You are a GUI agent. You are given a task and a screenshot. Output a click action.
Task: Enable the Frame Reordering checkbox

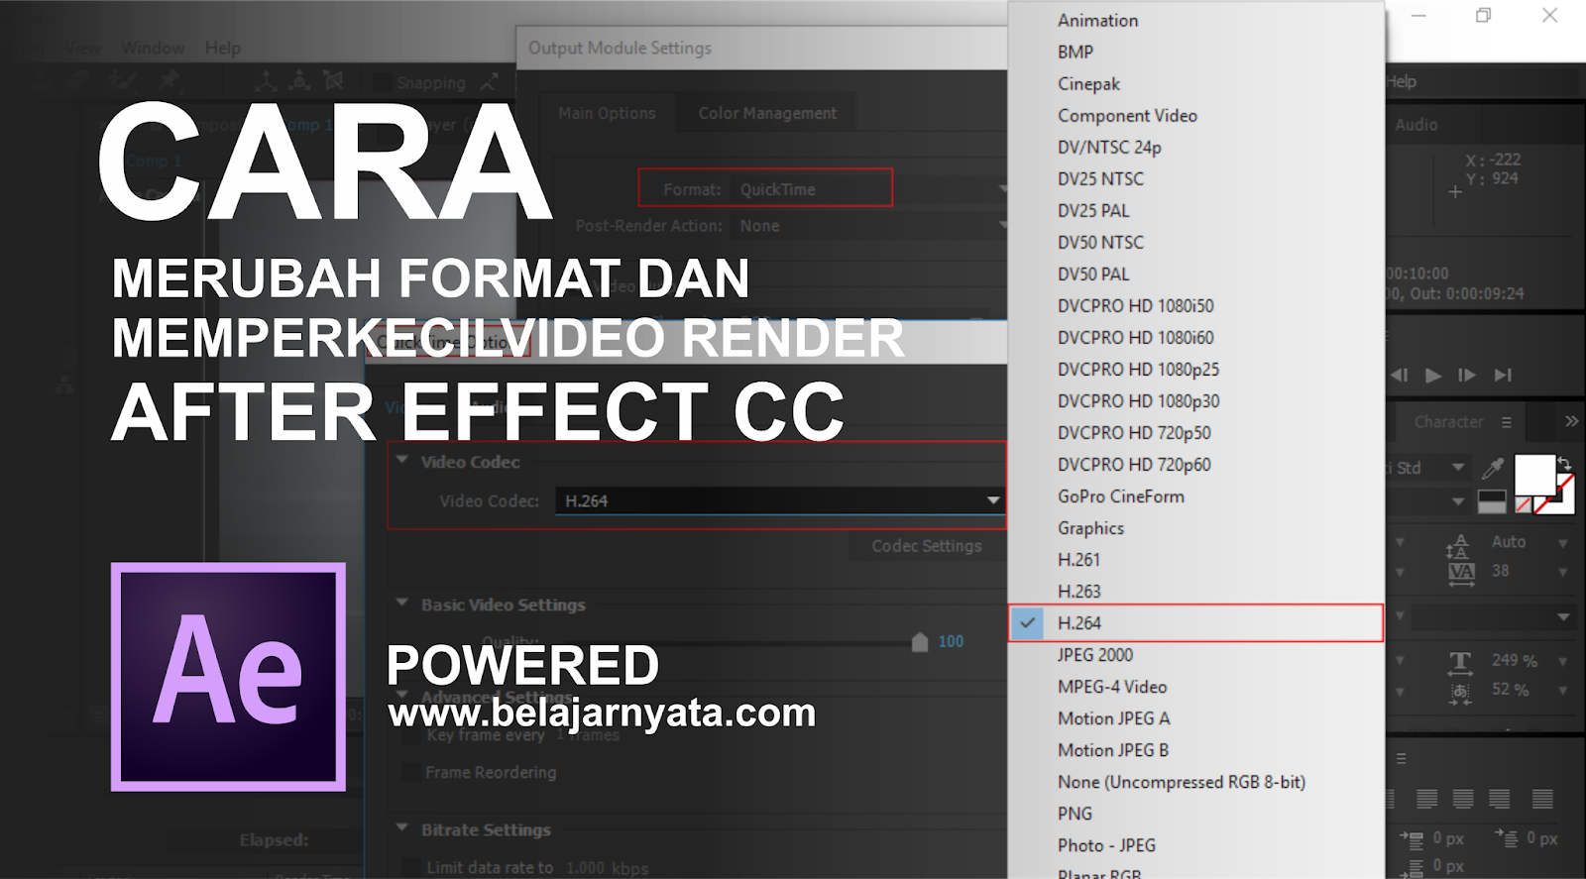(x=410, y=772)
